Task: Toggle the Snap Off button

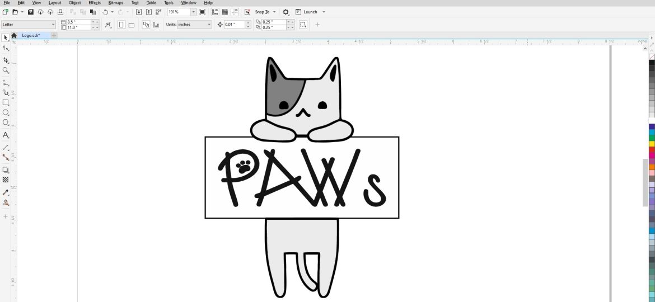Action: pos(247,12)
